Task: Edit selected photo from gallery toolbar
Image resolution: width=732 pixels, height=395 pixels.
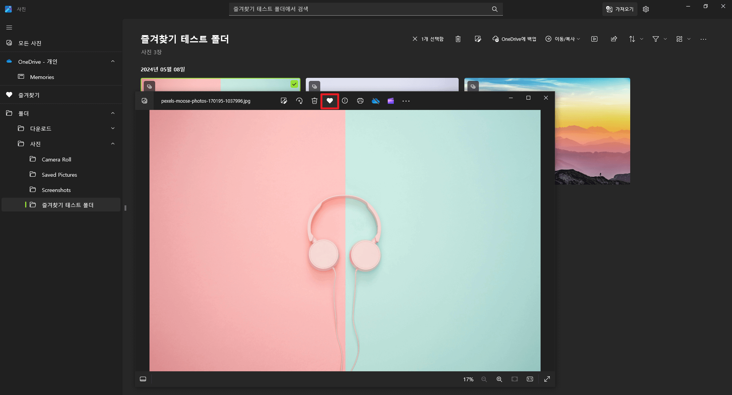Action: pyautogui.click(x=478, y=39)
